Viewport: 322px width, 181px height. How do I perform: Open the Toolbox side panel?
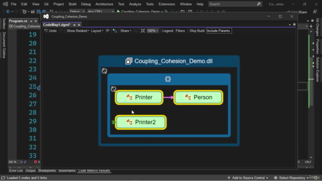click(4, 24)
